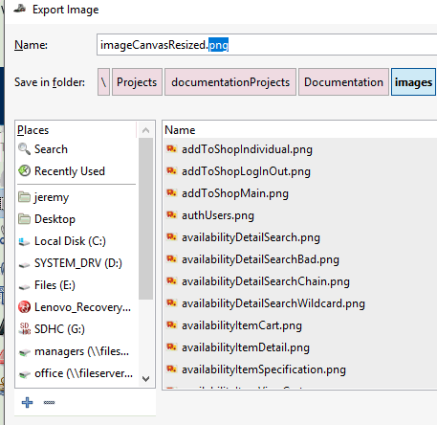Select addToShopIndividual.png

pos(247,149)
